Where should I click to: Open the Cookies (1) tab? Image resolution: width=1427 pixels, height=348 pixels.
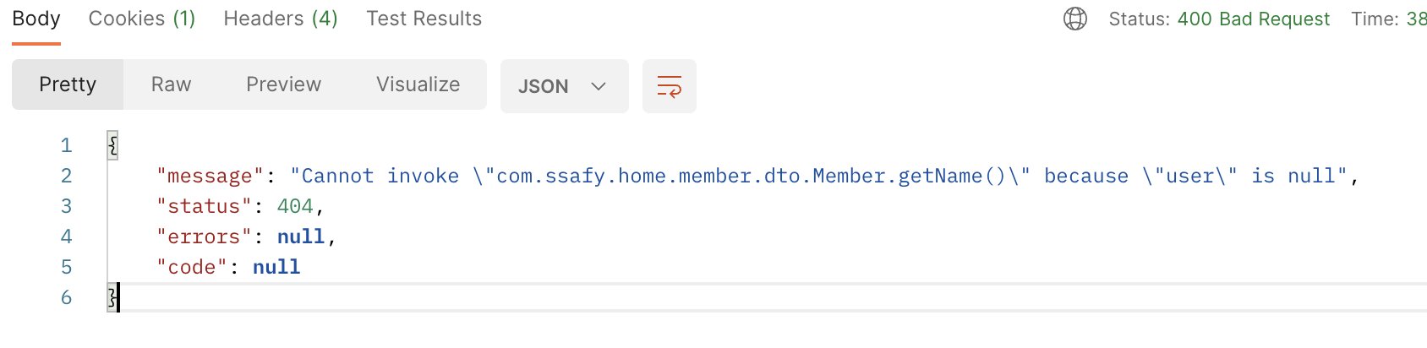142,19
